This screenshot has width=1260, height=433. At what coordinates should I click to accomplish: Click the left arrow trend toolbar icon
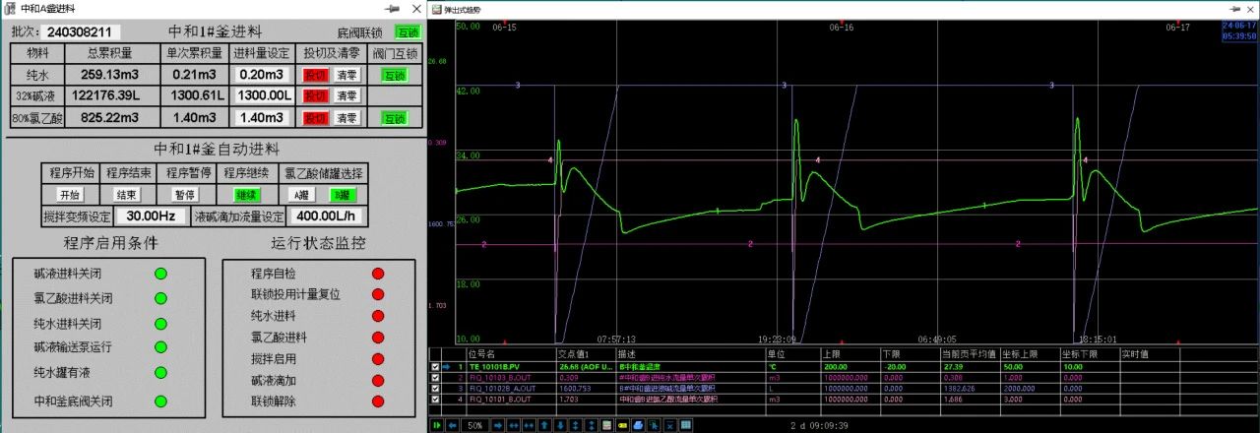(x=452, y=425)
